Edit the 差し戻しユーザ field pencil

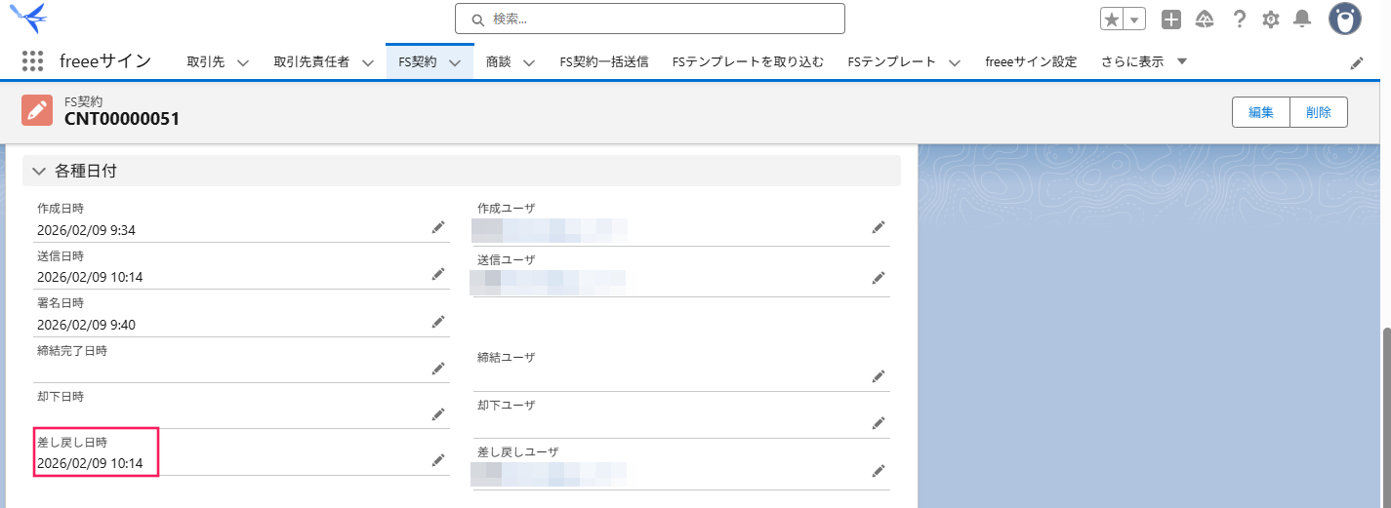(879, 470)
